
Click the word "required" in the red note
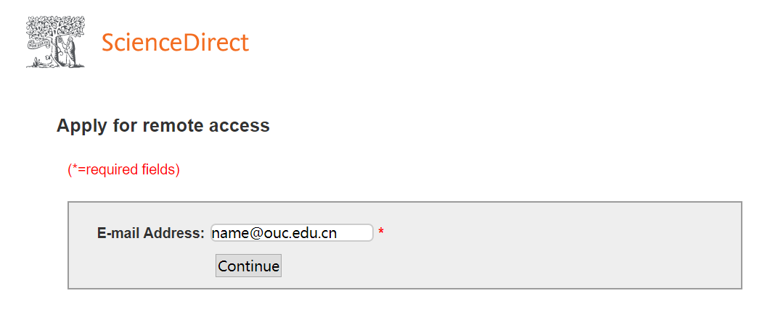111,169
